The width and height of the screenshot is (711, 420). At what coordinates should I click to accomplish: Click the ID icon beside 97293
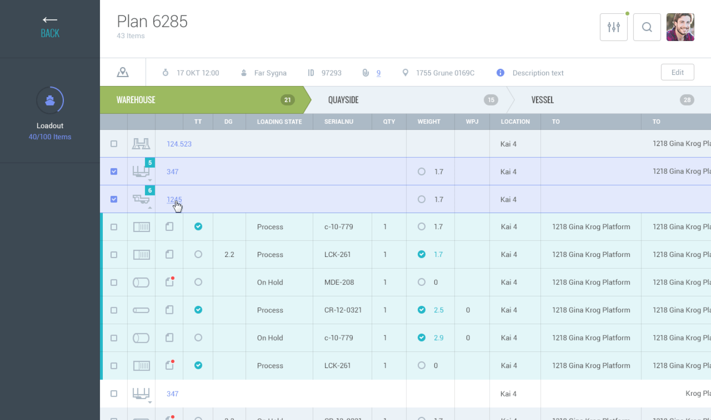[x=311, y=73]
